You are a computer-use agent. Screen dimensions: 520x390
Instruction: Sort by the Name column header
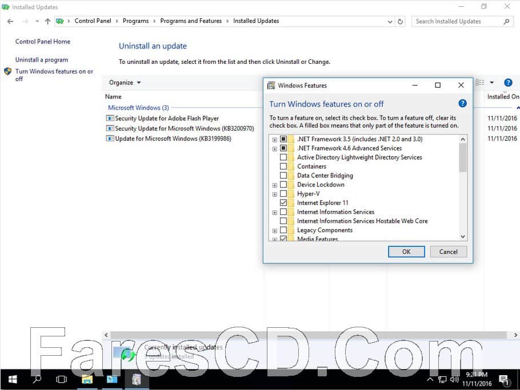pyautogui.click(x=113, y=96)
